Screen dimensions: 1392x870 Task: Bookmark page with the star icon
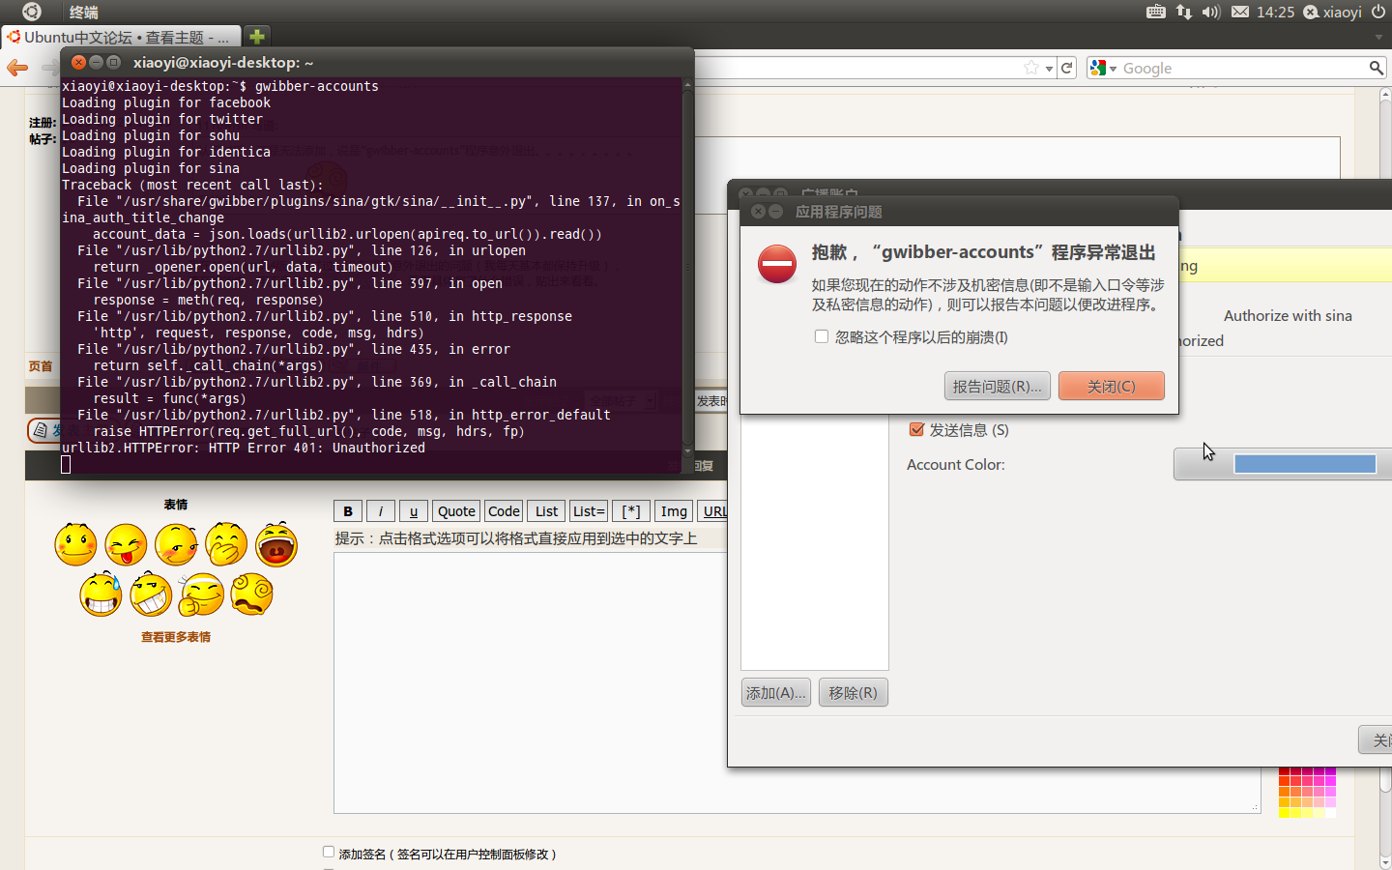(1031, 68)
